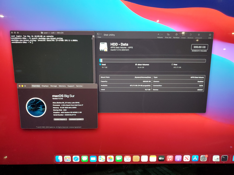The height and width of the screenshot is (175, 234).
Task: Click the Restore toolbar icon
Action: coord(190,35)
